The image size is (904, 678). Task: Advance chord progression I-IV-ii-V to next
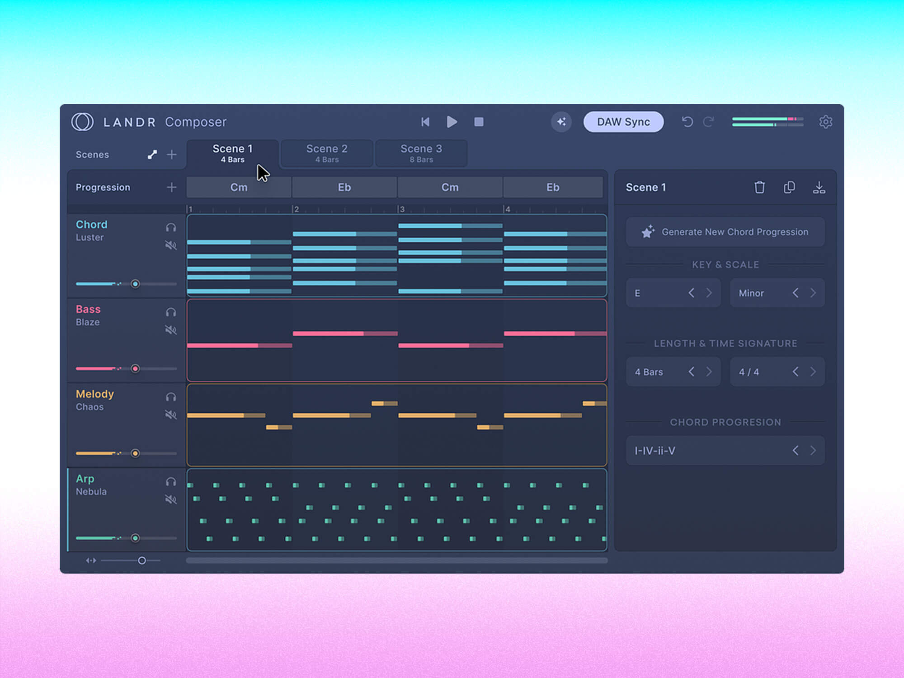pos(813,451)
